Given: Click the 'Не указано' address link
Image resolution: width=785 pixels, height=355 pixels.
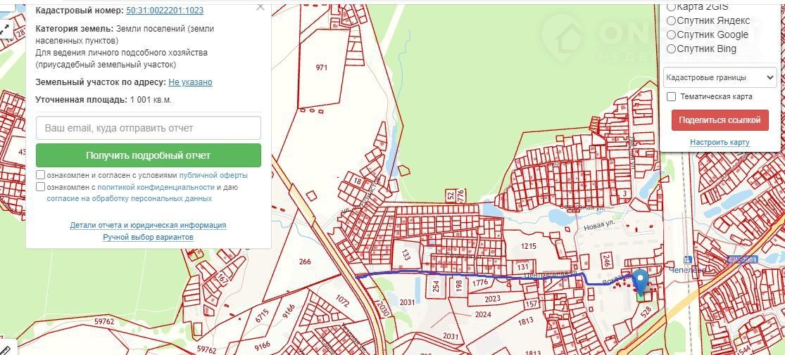Looking at the screenshot, I should click(x=190, y=82).
